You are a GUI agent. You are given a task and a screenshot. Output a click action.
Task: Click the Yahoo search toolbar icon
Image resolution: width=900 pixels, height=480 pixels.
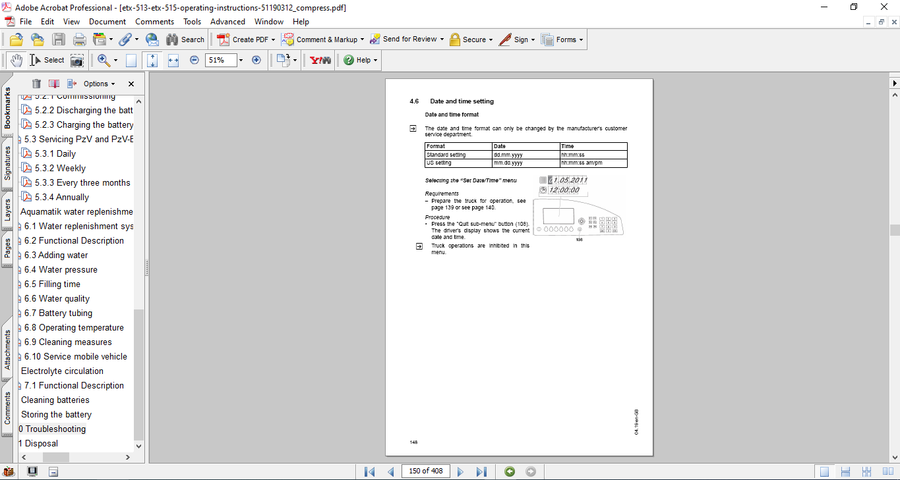coord(320,60)
